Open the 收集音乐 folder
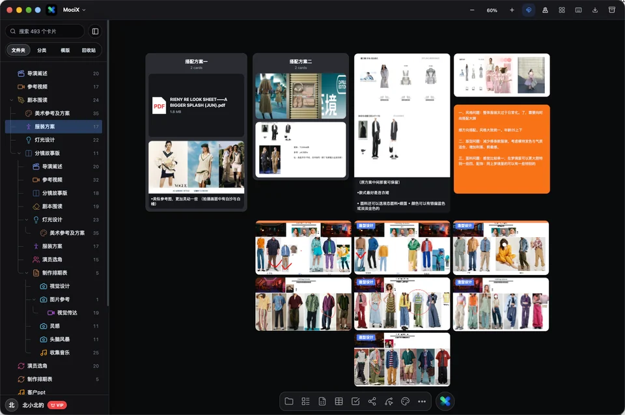 [53, 352]
